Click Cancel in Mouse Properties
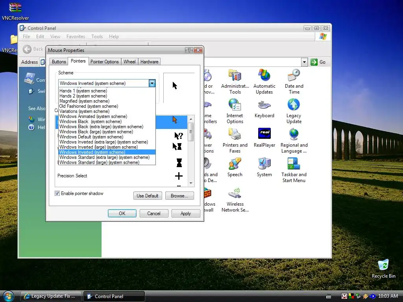The width and height of the screenshot is (403, 302). [x=154, y=214]
